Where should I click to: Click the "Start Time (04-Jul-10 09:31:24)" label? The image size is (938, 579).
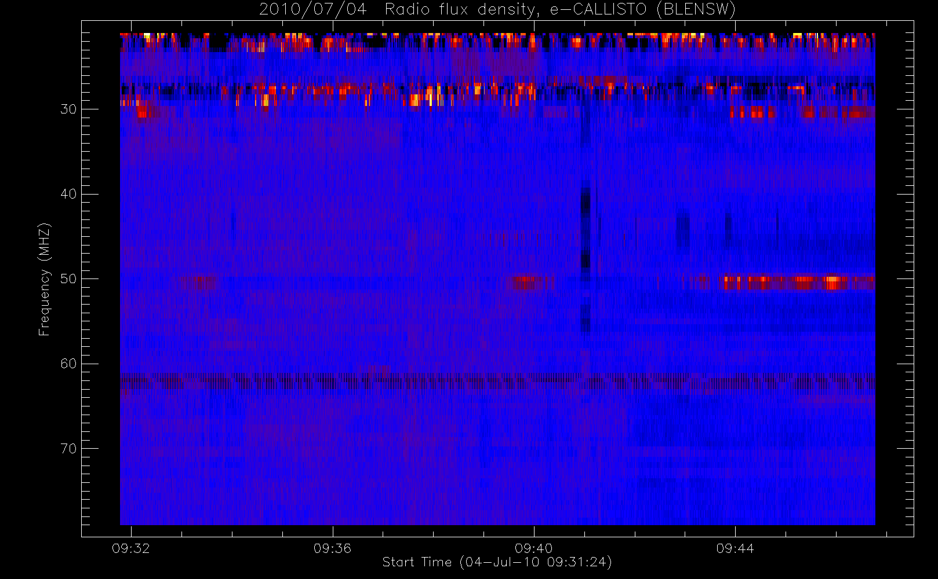click(x=497, y=562)
